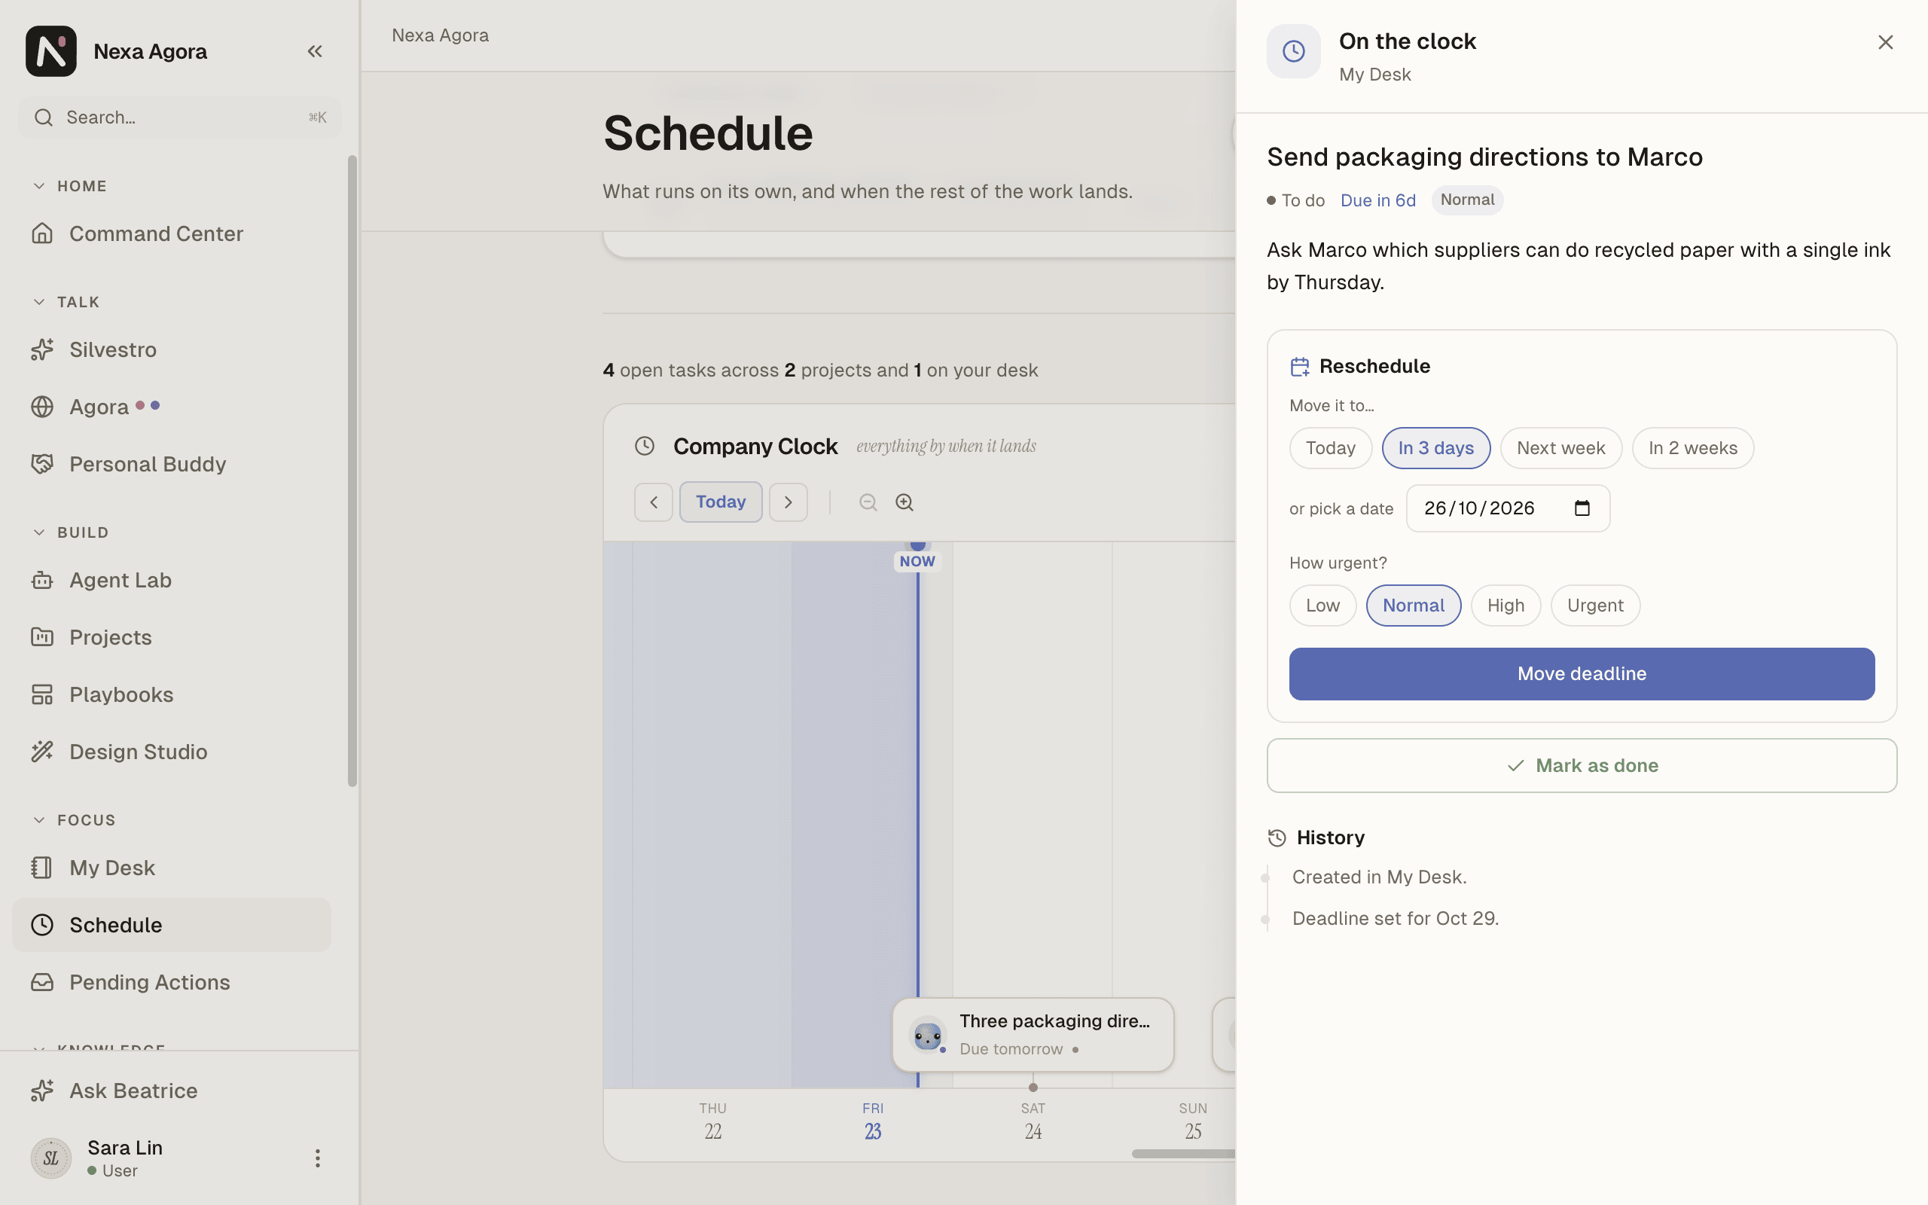Click the Playbooks icon

pyautogui.click(x=42, y=695)
